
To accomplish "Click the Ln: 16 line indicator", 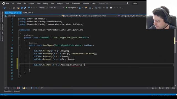I will click(x=154, y=88).
